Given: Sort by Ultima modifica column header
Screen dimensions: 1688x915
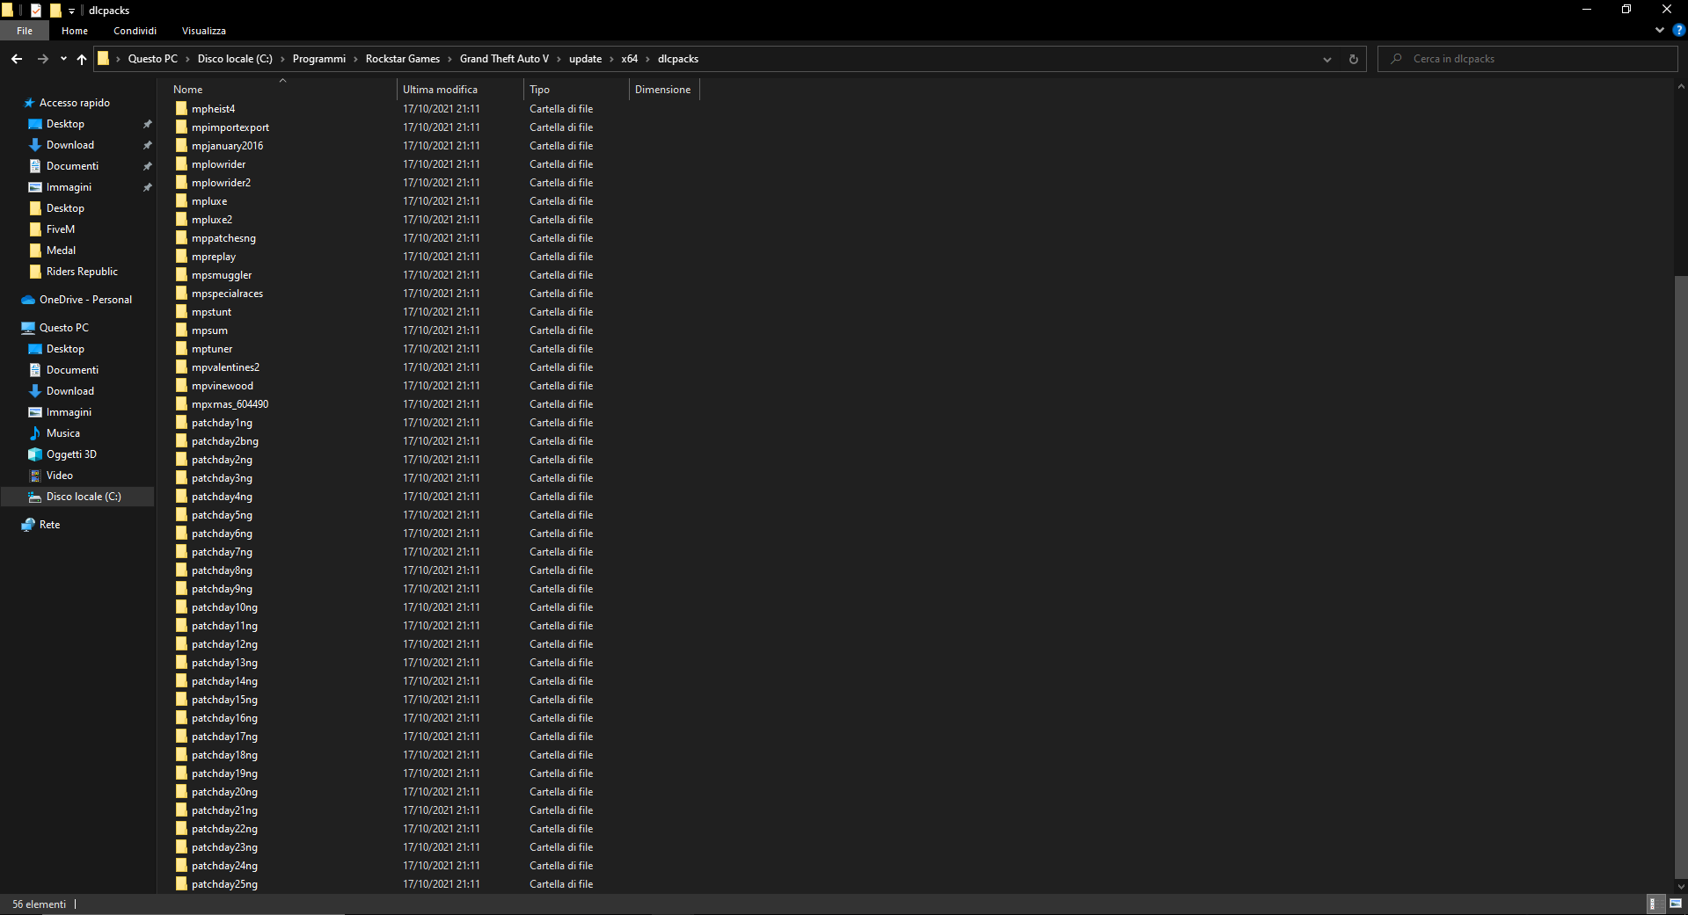Looking at the screenshot, I should [x=440, y=90].
